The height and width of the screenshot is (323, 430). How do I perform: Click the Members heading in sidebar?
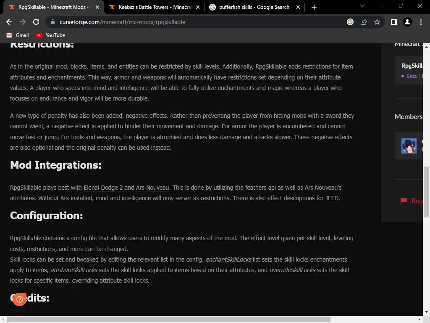(409, 117)
